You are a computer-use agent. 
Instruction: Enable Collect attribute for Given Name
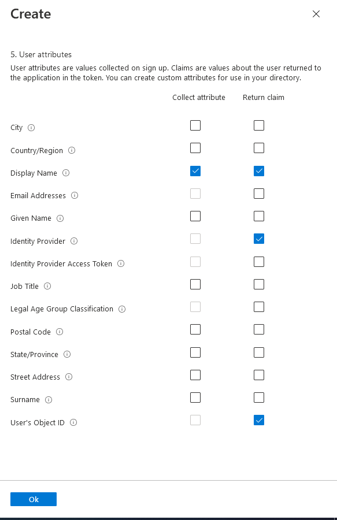point(195,216)
